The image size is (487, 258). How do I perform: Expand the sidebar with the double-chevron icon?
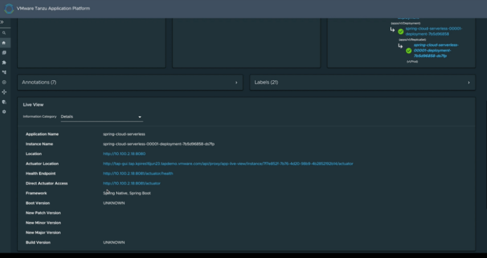2,22
